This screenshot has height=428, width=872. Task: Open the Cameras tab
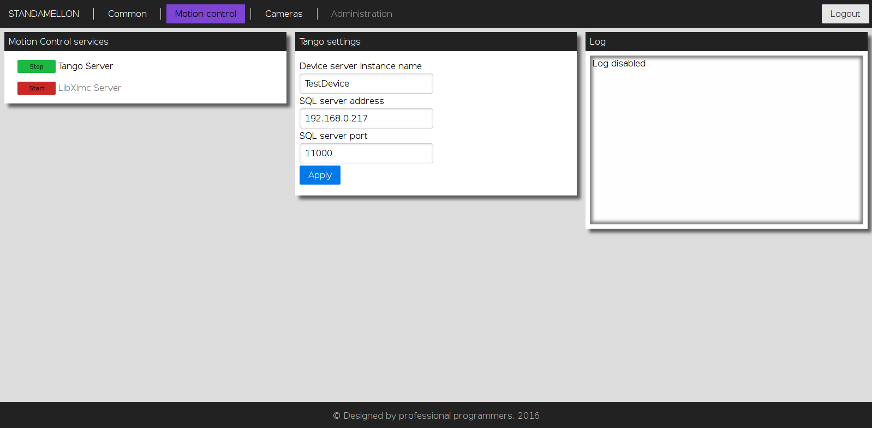tap(284, 14)
